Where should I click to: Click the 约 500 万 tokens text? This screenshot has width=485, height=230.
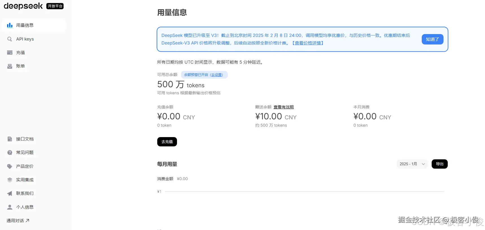(x=271, y=126)
